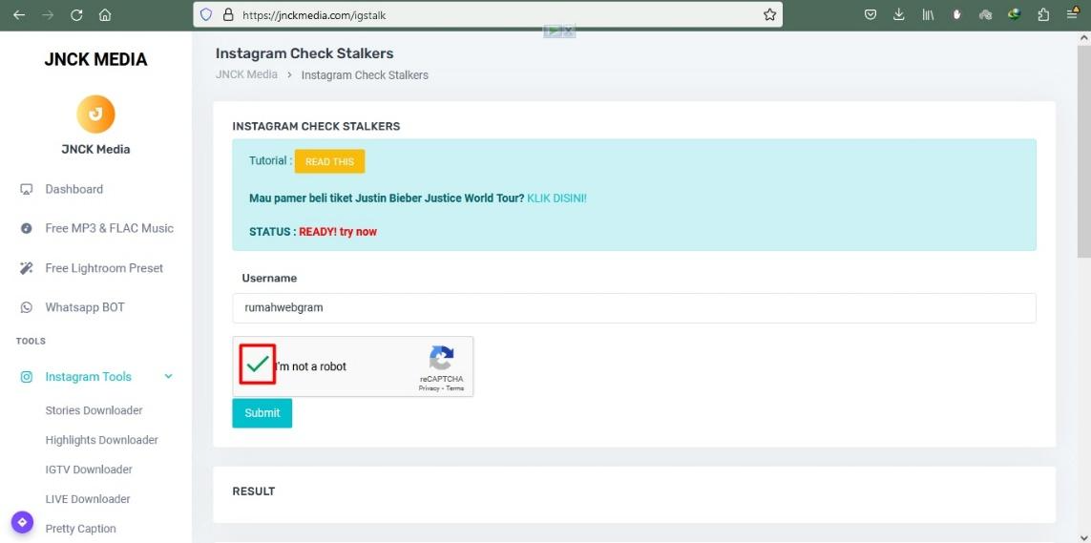Screen dimensions: 1091x543
Task: Click the Submit button
Action: pos(262,413)
